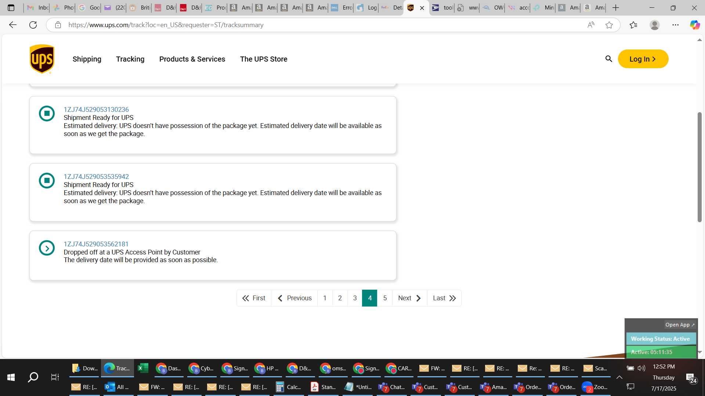Open the Tracking navigation menu
705x396 pixels.
point(130,59)
